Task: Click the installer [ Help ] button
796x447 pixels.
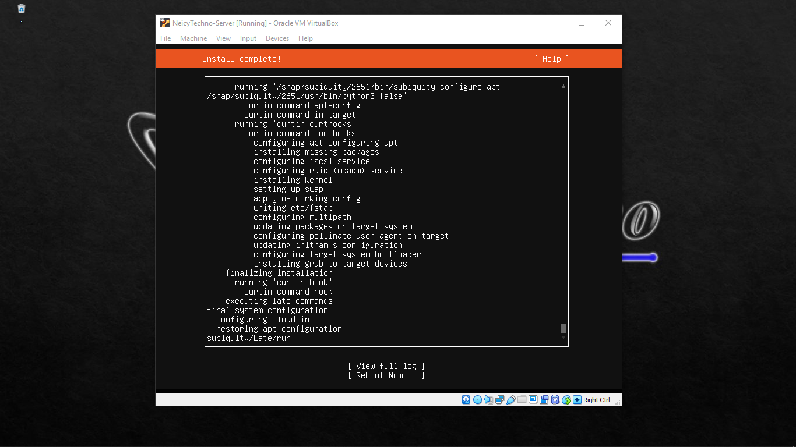Action: pos(551,59)
